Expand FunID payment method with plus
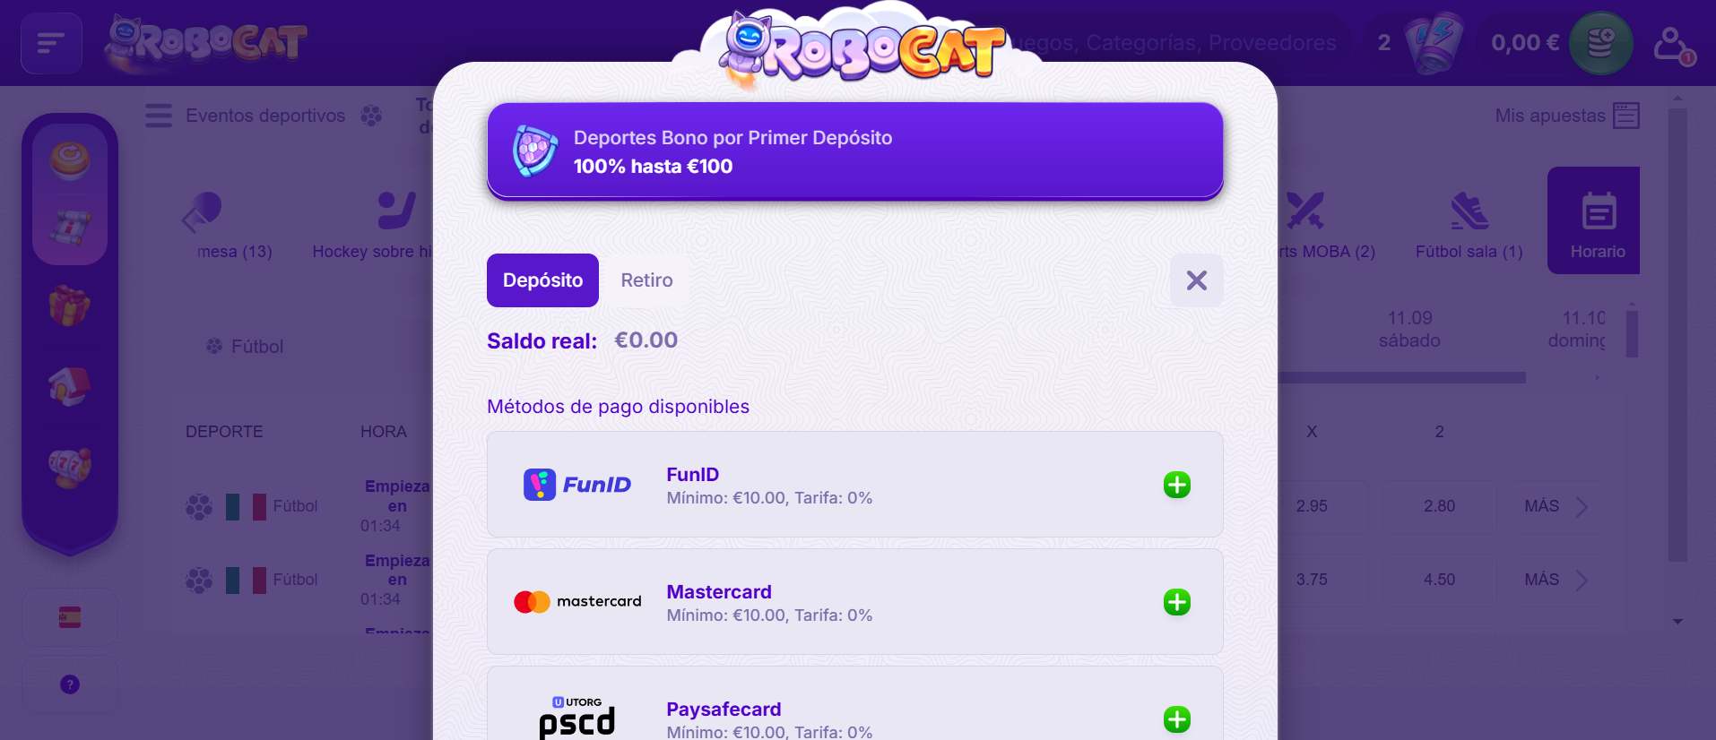1716x740 pixels. [x=1176, y=485]
